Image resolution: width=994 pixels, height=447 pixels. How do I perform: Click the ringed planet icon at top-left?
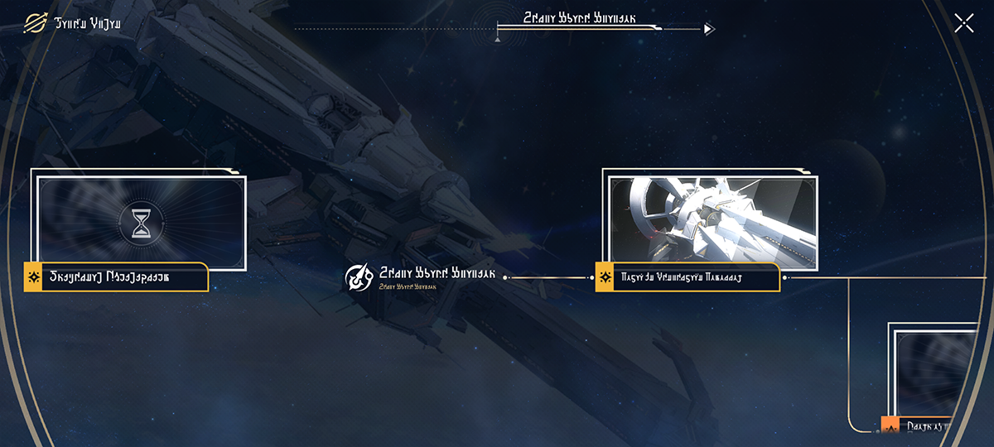coord(35,22)
